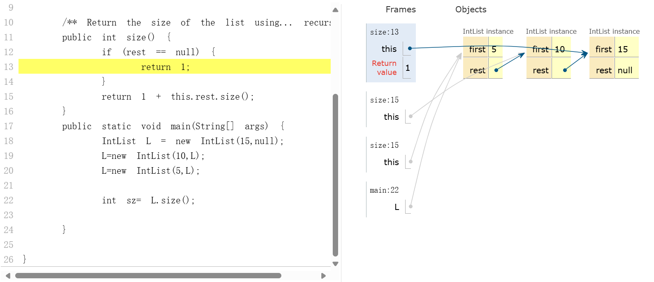Click the size:13 frame title

[384, 32]
